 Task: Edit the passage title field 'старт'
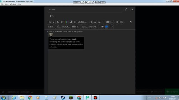(85, 10)
